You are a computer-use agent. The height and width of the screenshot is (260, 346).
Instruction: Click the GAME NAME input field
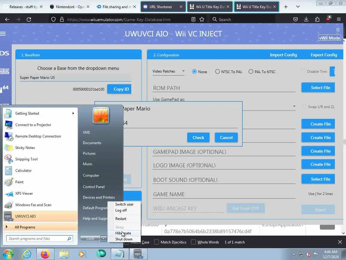click(224, 194)
